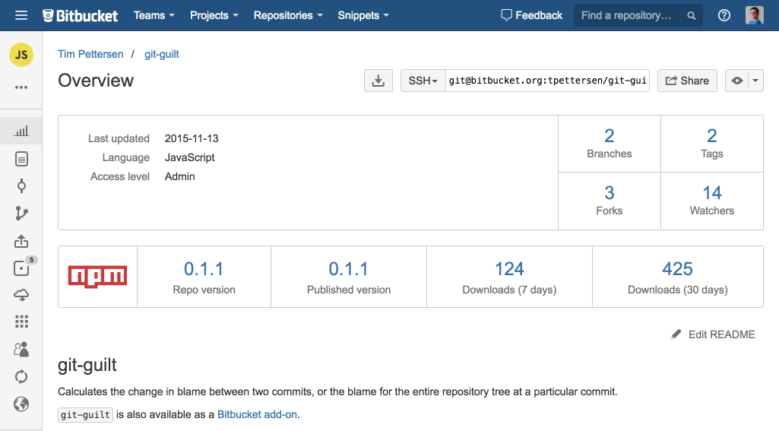Viewport: 779px width, 431px height.
Task: Click the Share button
Action: (687, 81)
